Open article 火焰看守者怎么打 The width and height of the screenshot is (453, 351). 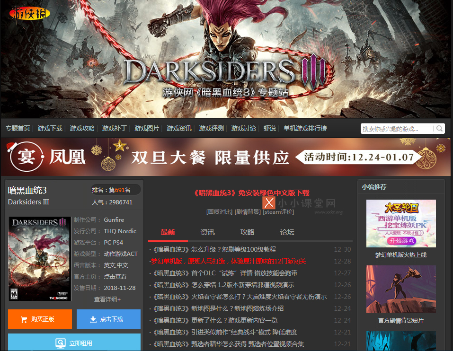[x=240, y=297]
